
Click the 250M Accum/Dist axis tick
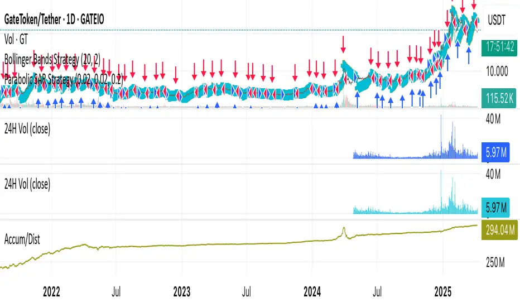[495, 262]
